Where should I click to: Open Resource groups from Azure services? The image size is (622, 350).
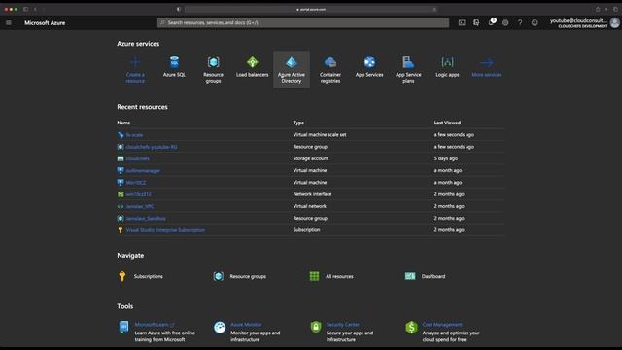tap(213, 69)
